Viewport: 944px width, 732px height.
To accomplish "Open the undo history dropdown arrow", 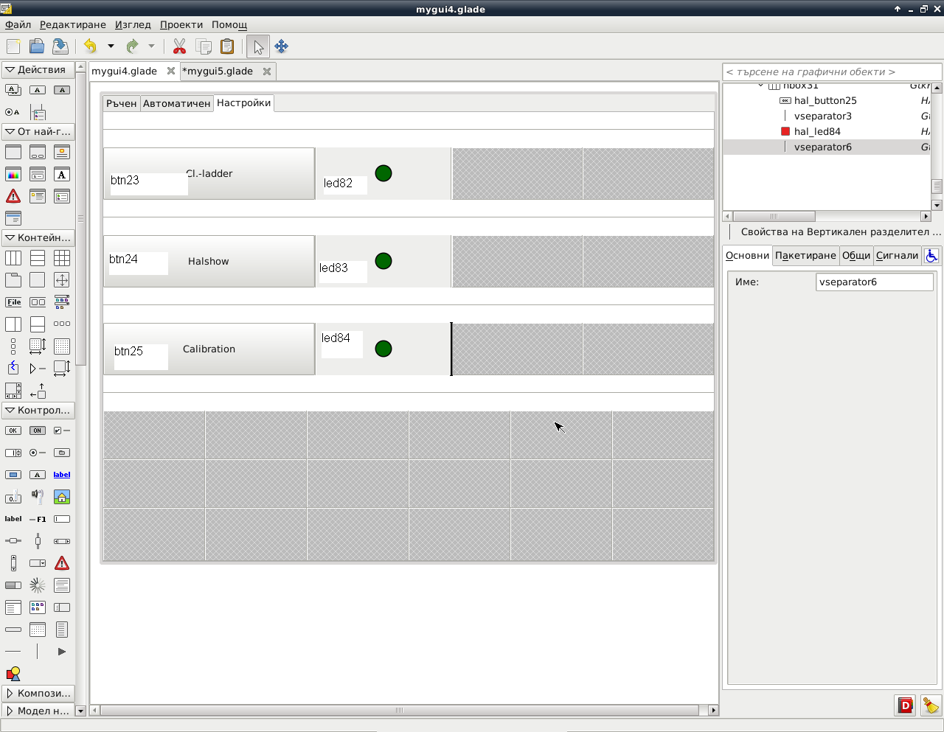I will [111, 46].
